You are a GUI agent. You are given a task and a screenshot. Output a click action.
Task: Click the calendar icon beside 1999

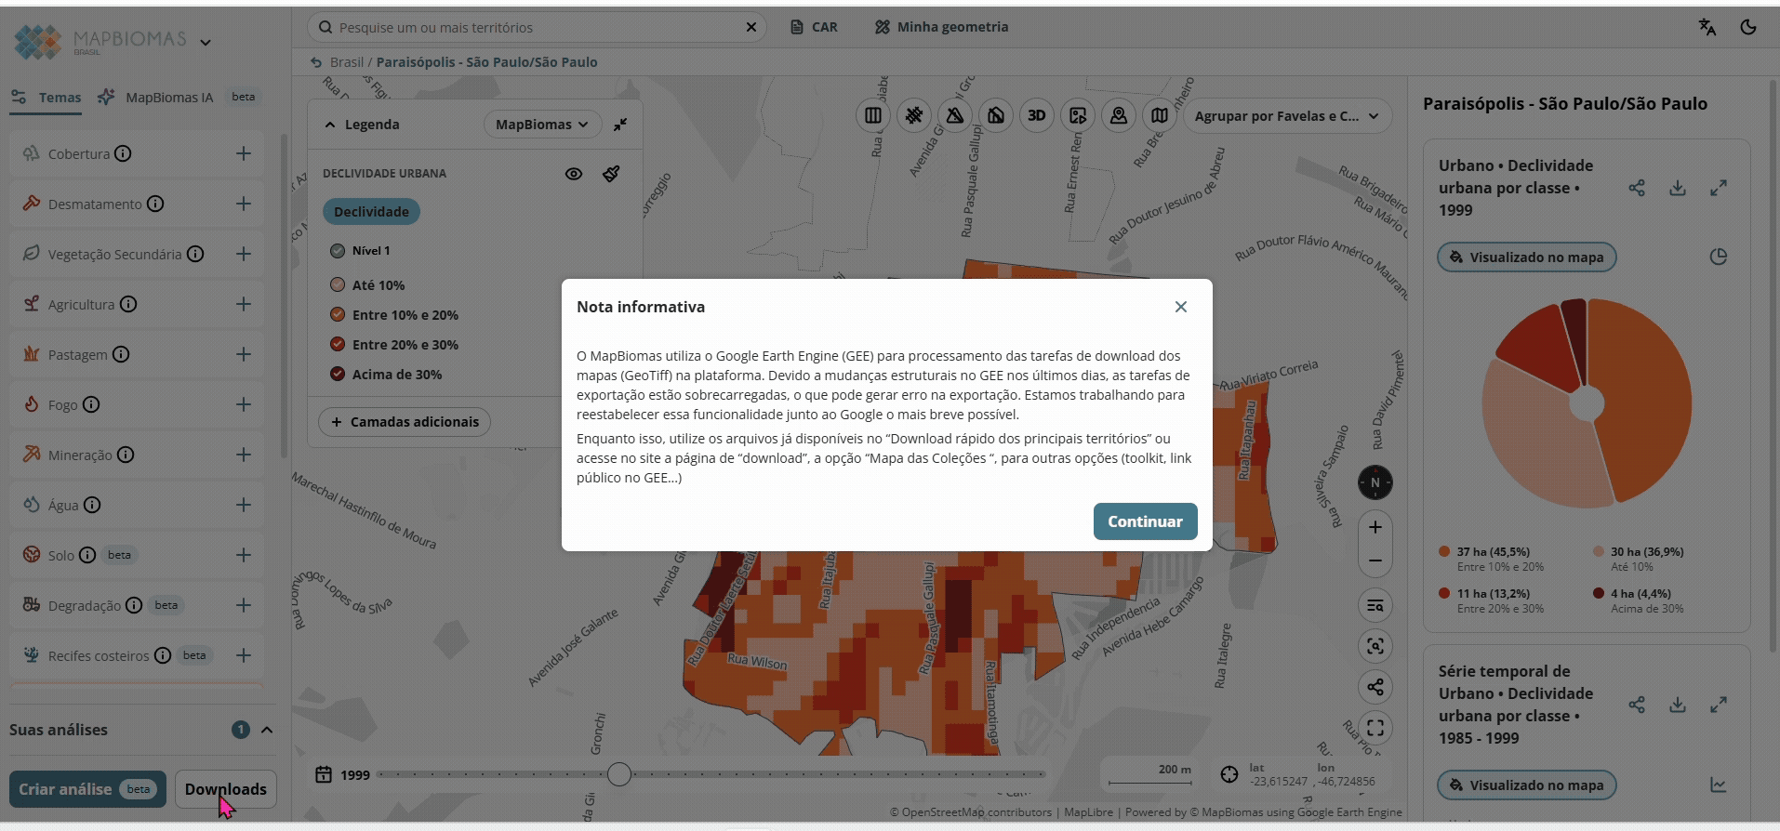[x=324, y=774]
